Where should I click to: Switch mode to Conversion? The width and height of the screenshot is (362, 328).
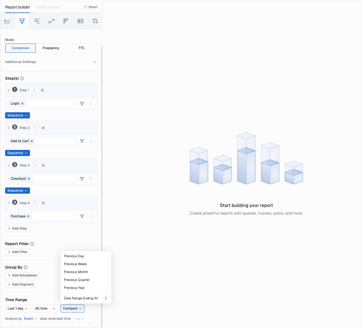click(x=20, y=48)
